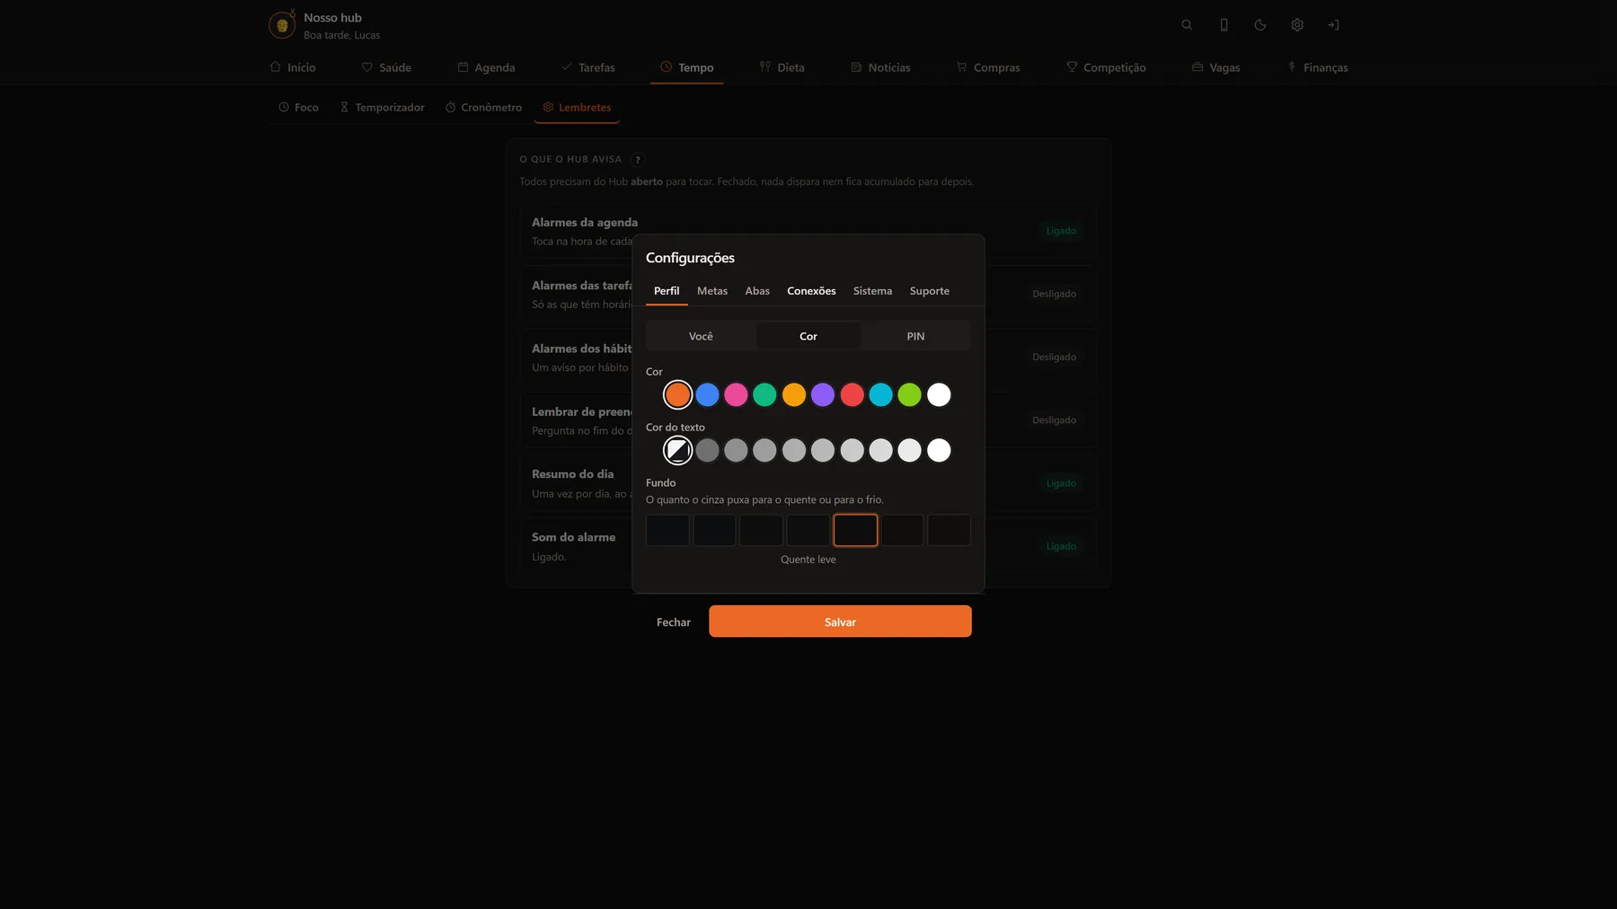Click the orange Salvar button
1617x909 pixels.
point(840,622)
